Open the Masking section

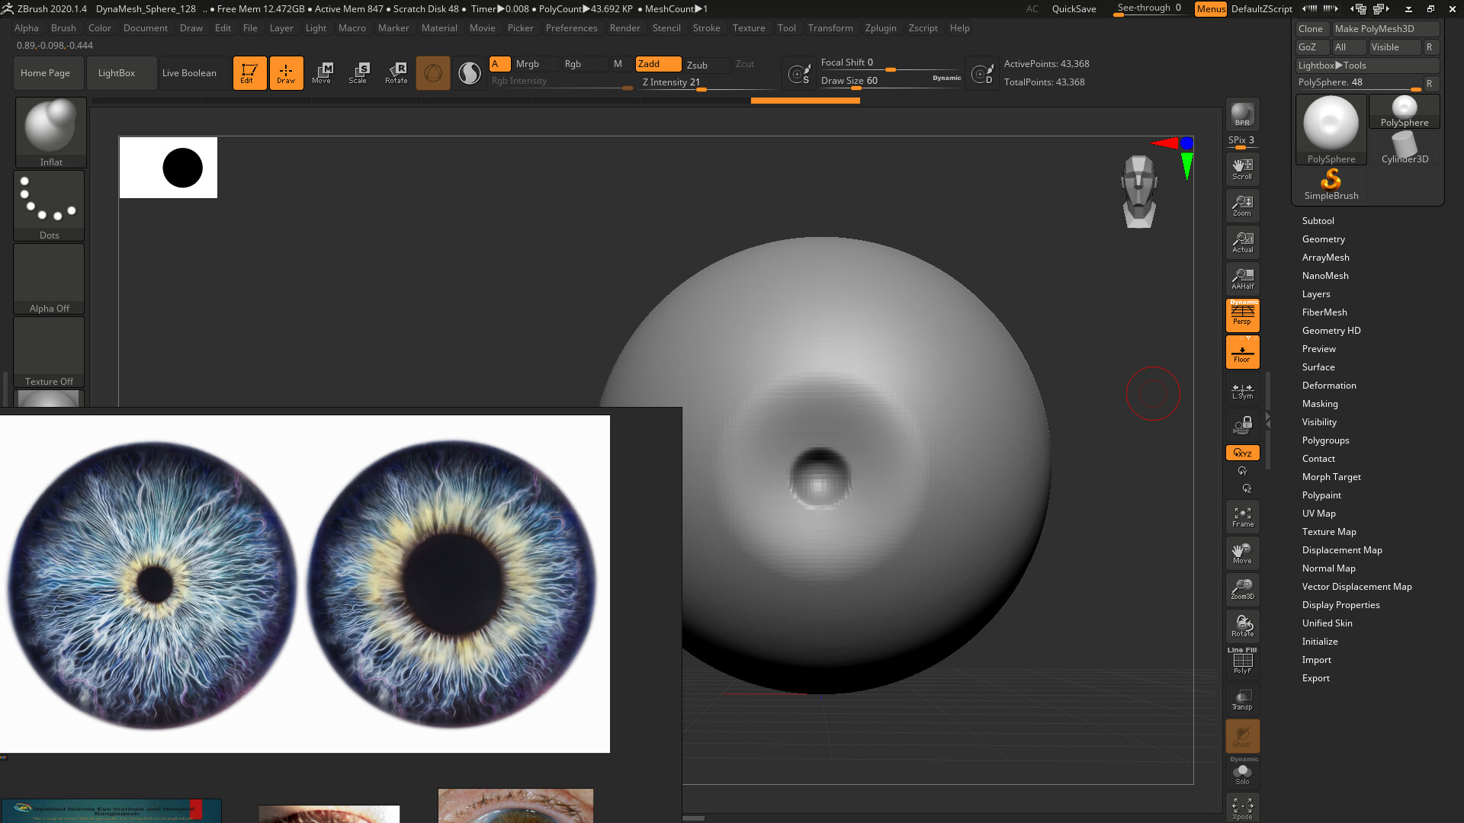pos(1320,403)
